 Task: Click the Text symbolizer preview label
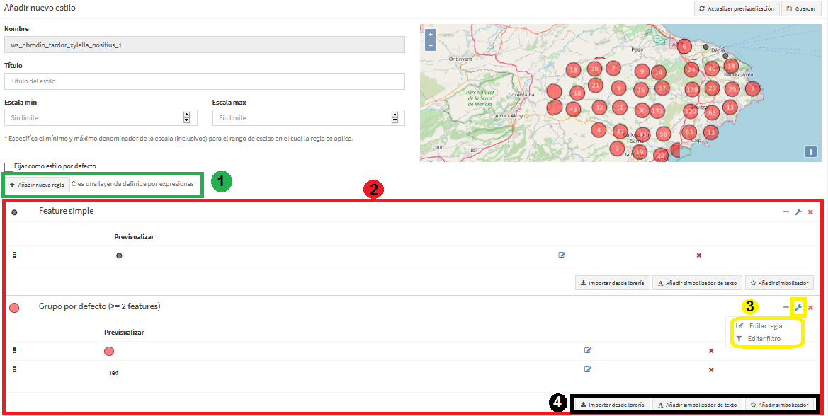(113, 373)
